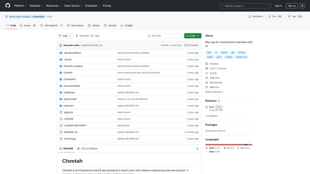Open the command palette icon
Image resolution: width=310 pixels, height=174 pixels.
coord(302,5)
